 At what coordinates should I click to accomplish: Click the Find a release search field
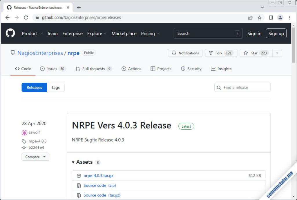tap(242, 87)
